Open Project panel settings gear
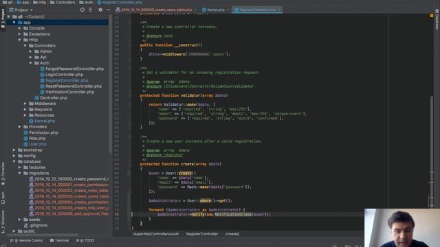The image size is (440, 247). (x=100, y=10)
